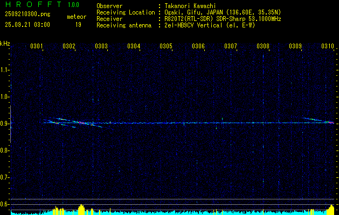Click the gray vertical range bar beside 0.9
Viewport: 339px width, 215px height.
pyautogui.click(x=10, y=124)
